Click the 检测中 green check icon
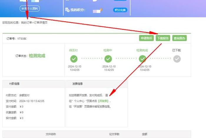This screenshot has height=138, width=206. (x=108, y=59)
